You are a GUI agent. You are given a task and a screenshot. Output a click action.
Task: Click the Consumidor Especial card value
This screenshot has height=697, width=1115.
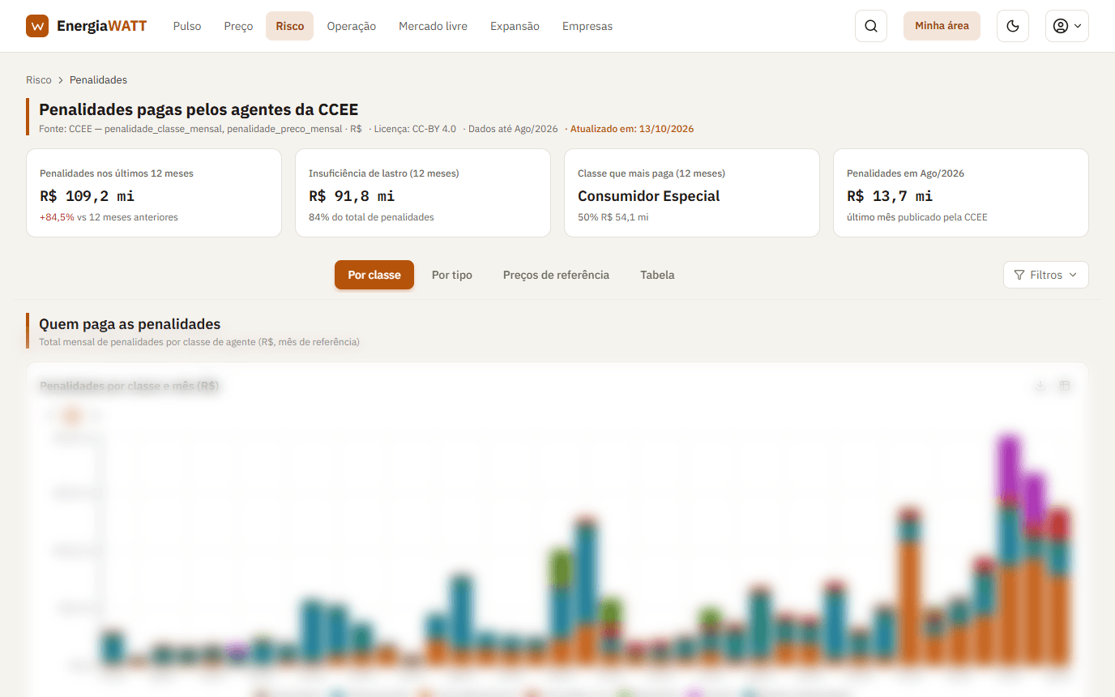(x=649, y=196)
